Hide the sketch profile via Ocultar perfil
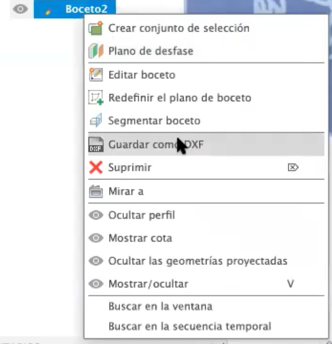The height and width of the screenshot is (344, 332). click(142, 215)
